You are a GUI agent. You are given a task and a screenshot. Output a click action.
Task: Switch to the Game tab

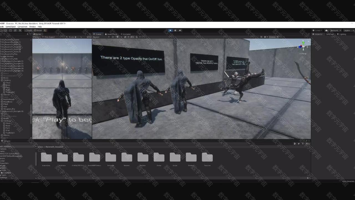37,34
